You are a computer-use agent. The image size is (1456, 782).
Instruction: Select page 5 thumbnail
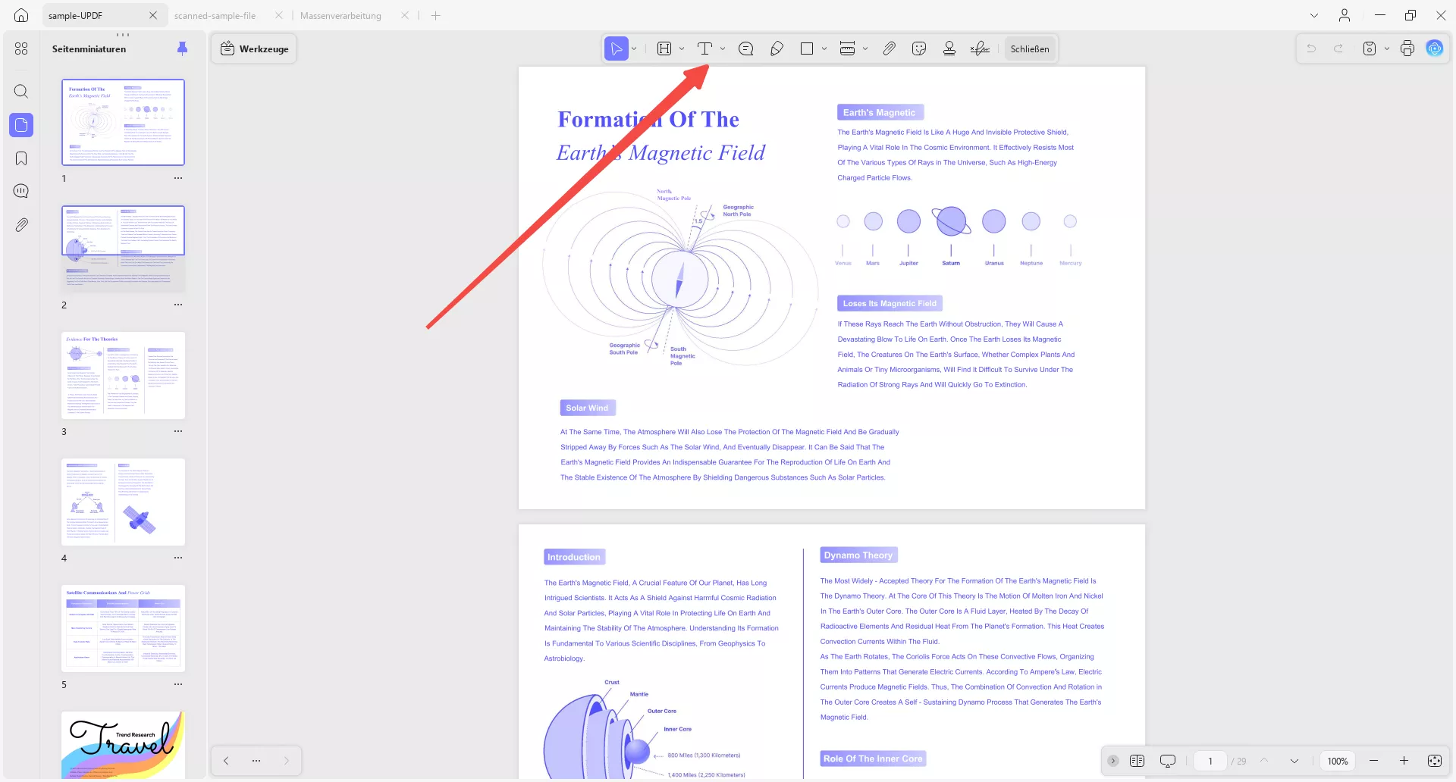click(123, 628)
